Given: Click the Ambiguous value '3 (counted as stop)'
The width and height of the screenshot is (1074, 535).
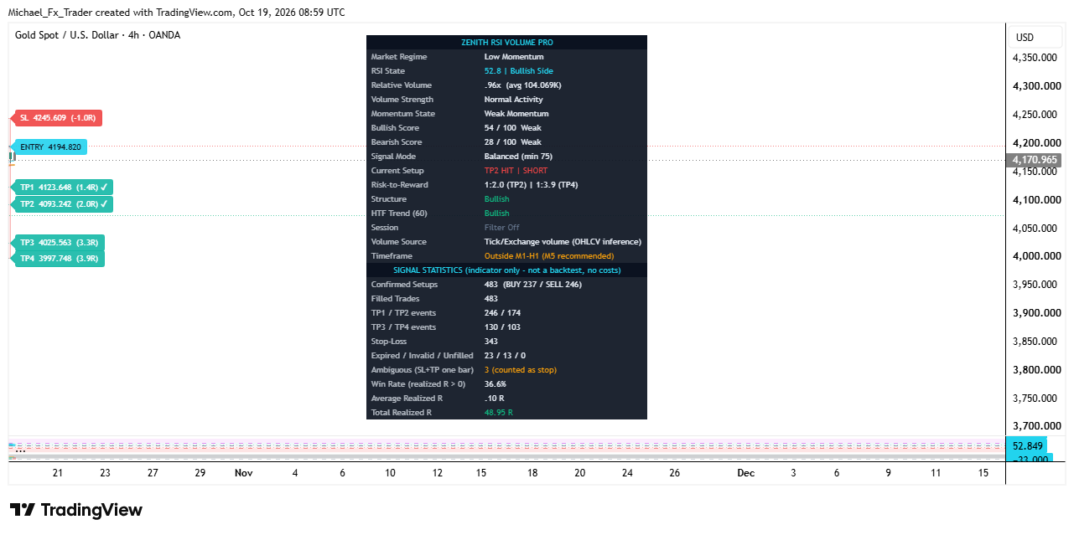Looking at the screenshot, I should point(521,370).
